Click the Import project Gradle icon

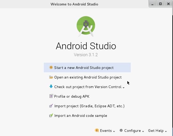tap(51, 106)
